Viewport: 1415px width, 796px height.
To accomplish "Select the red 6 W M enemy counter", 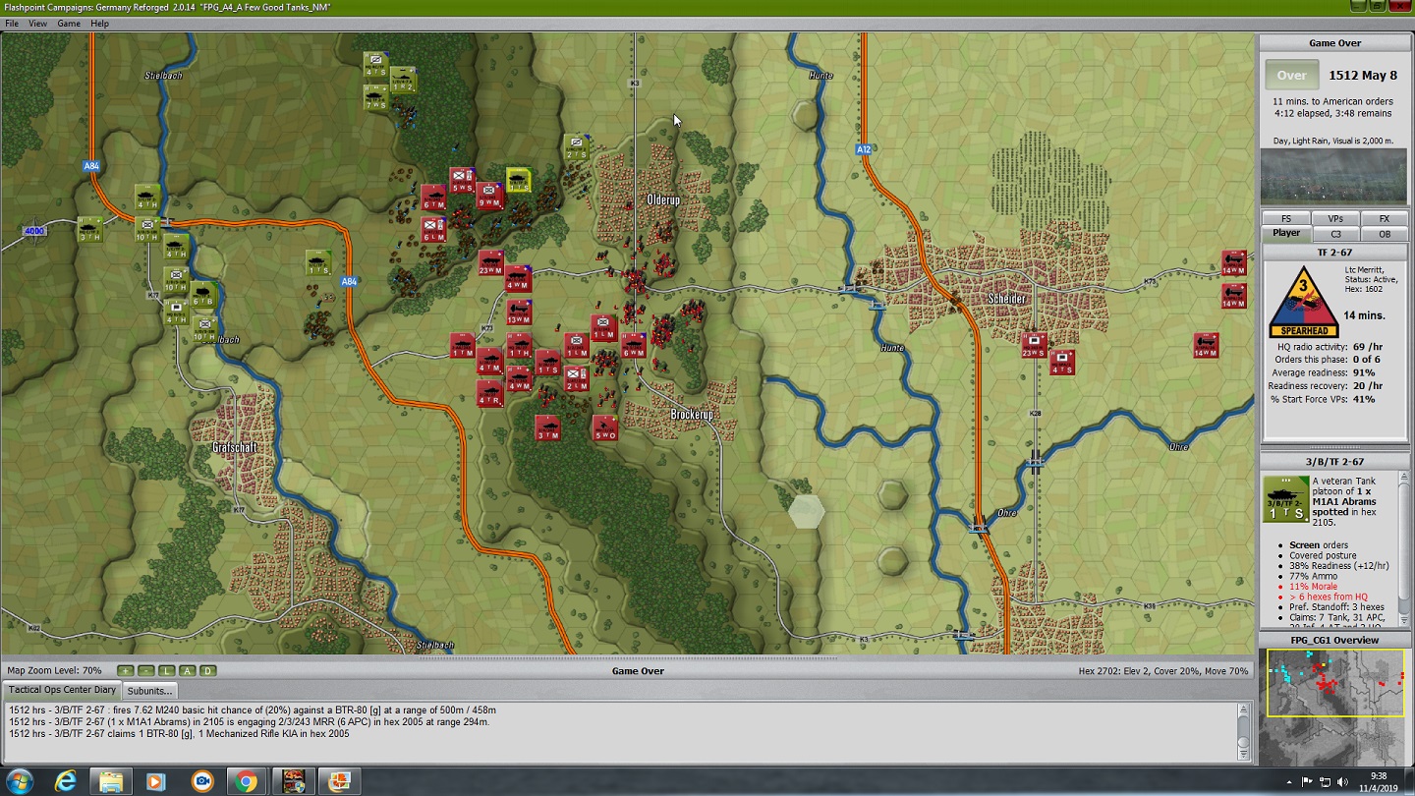I will (633, 346).
